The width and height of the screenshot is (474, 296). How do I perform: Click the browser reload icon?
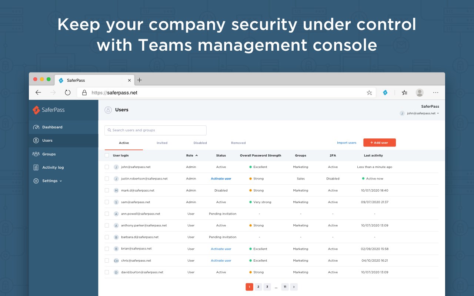67,92
